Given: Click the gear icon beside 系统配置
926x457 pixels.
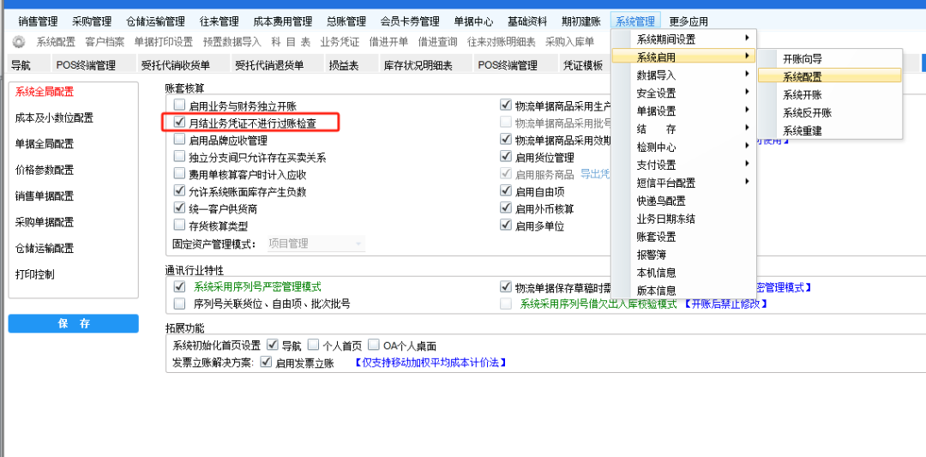Looking at the screenshot, I should pyautogui.click(x=19, y=41).
